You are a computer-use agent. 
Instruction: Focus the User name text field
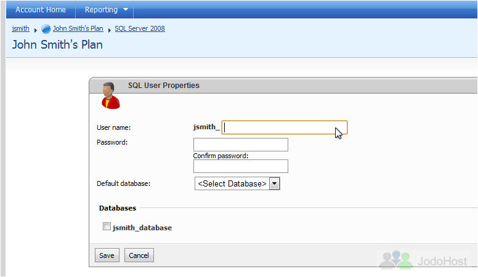285,127
